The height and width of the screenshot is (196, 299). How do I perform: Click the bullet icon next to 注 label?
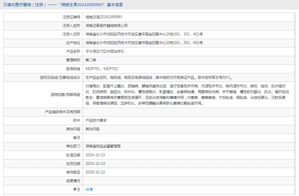(75, 189)
